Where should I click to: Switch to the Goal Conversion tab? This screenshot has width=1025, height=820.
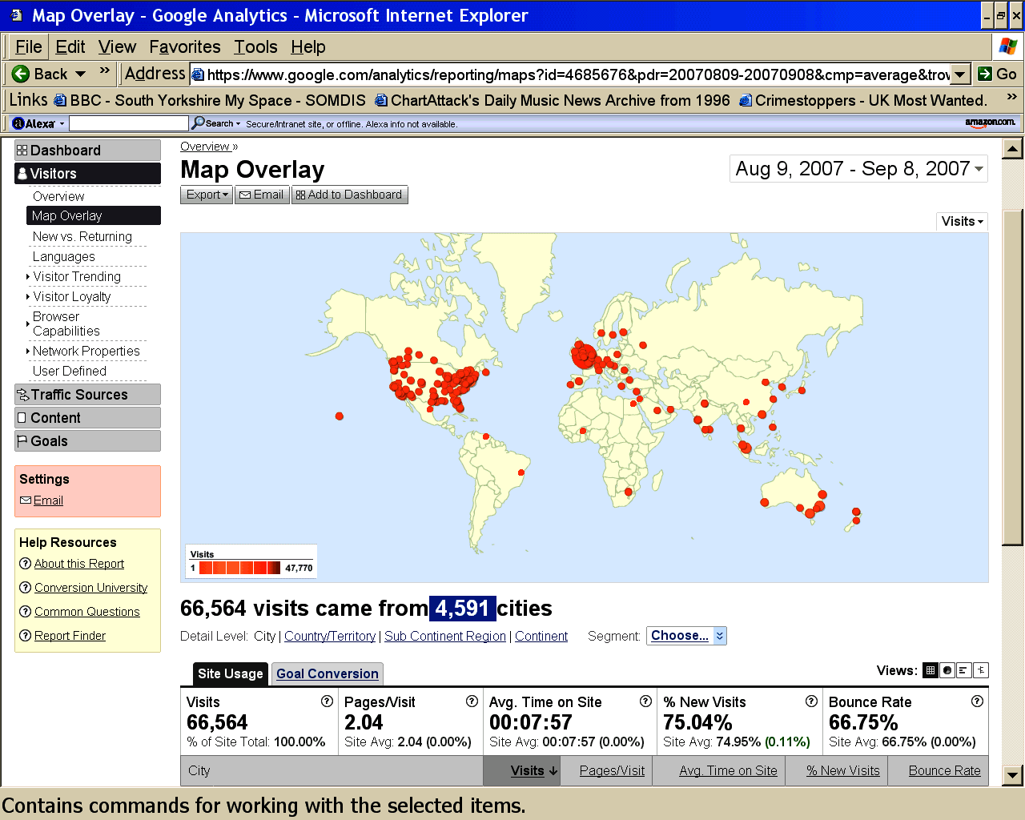pyautogui.click(x=327, y=674)
